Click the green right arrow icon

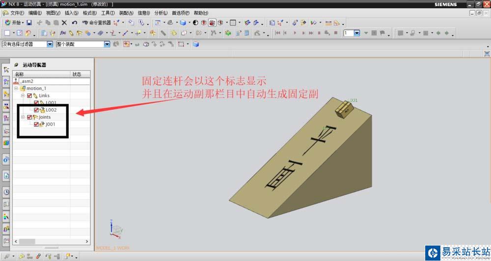pyautogui.click(x=446, y=33)
